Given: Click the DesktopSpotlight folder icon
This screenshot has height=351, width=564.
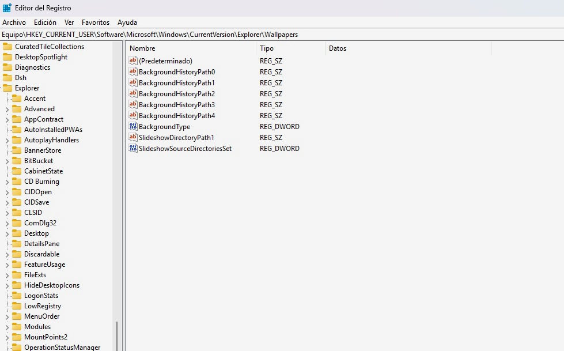Looking at the screenshot, I should pos(7,57).
